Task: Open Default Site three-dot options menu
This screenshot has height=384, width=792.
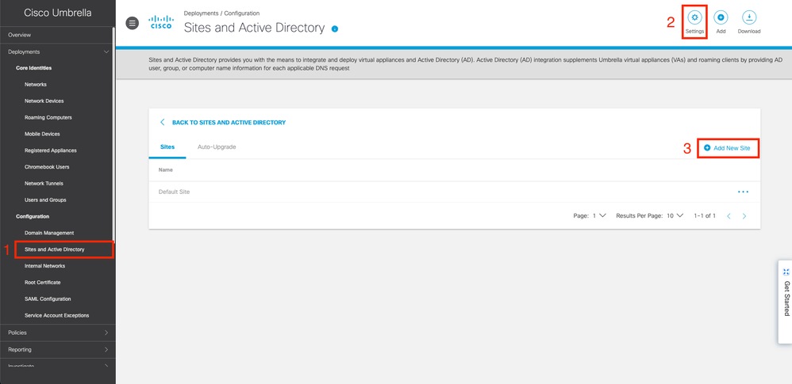Action: [x=743, y=192]
